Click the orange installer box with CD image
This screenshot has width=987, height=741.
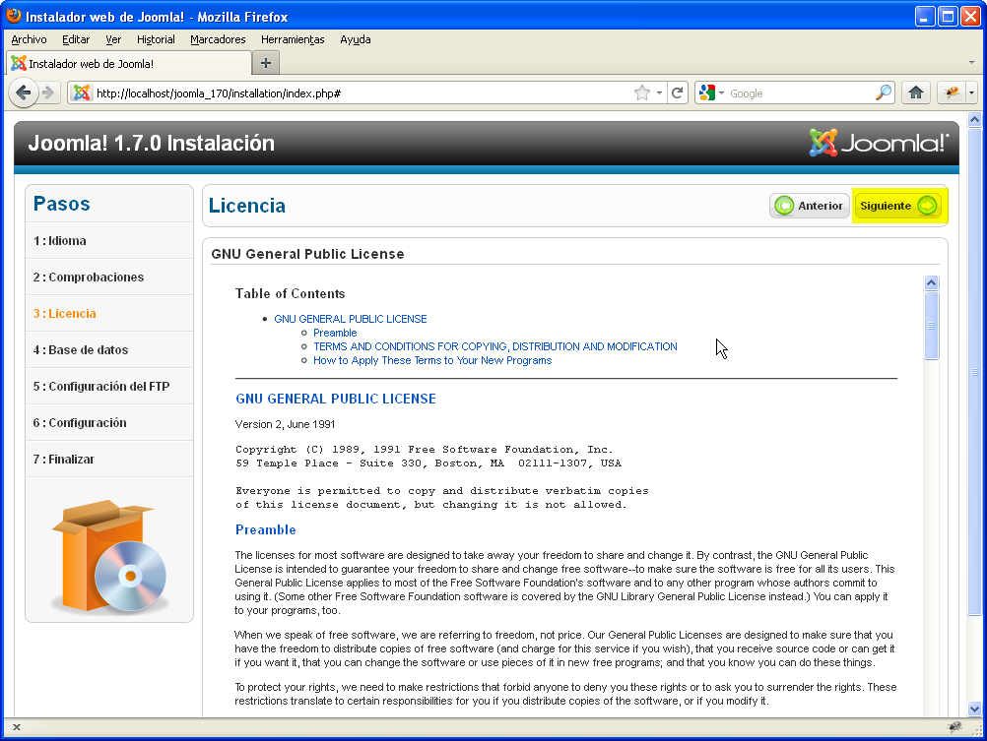click(109, 556)
